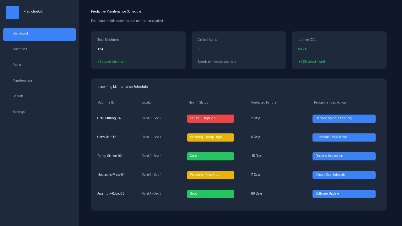Click the Health Status column header

tap(198, 103)
